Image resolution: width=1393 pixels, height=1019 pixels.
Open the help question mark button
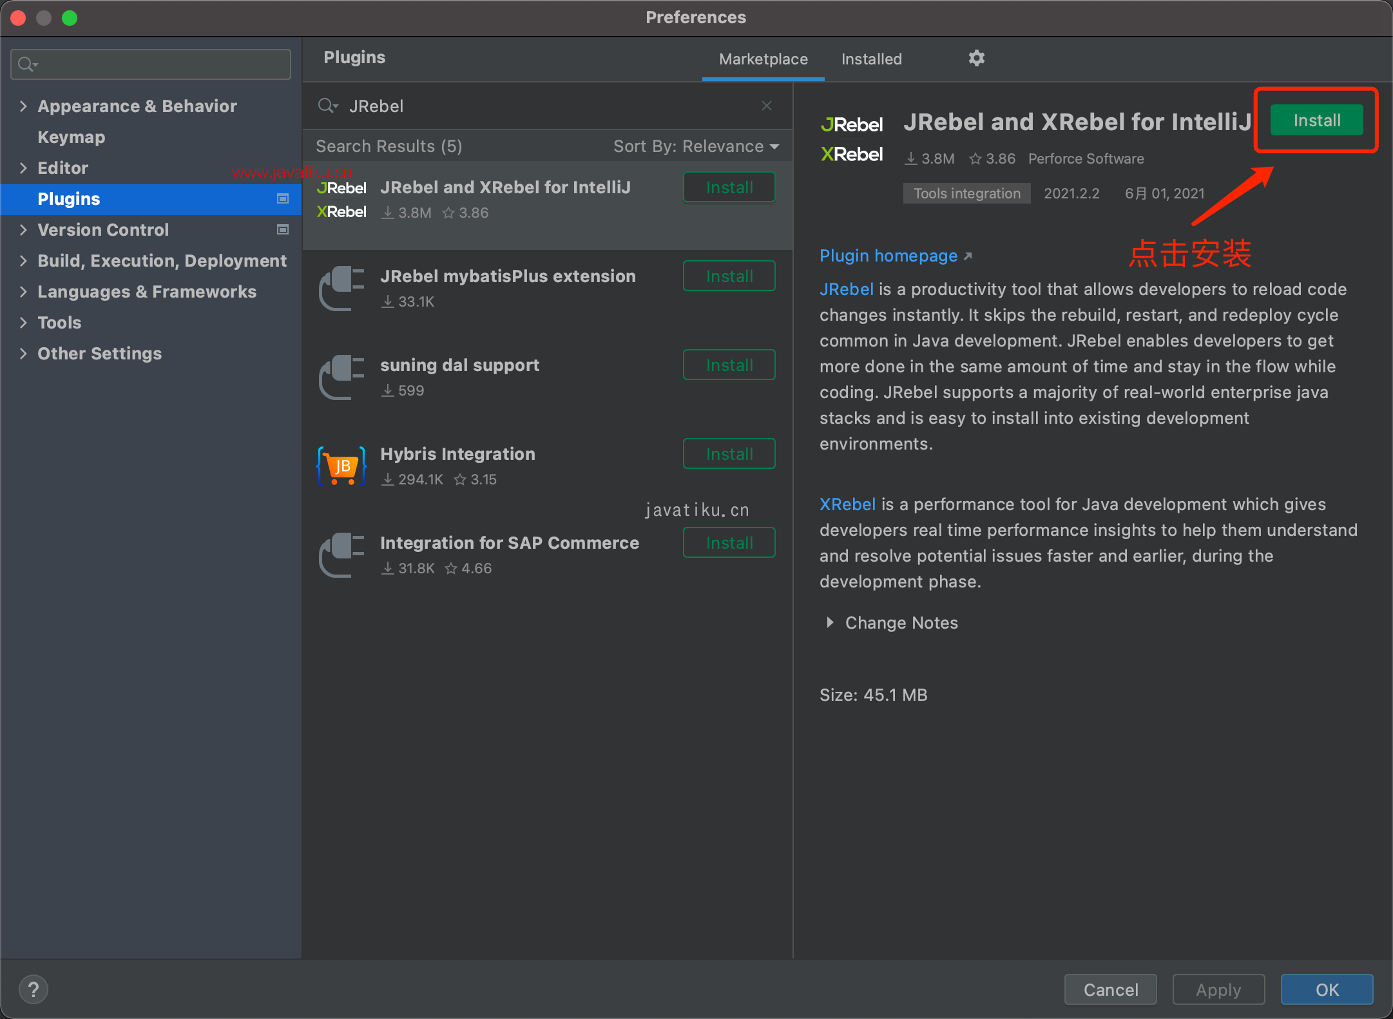tap(34, 989)
